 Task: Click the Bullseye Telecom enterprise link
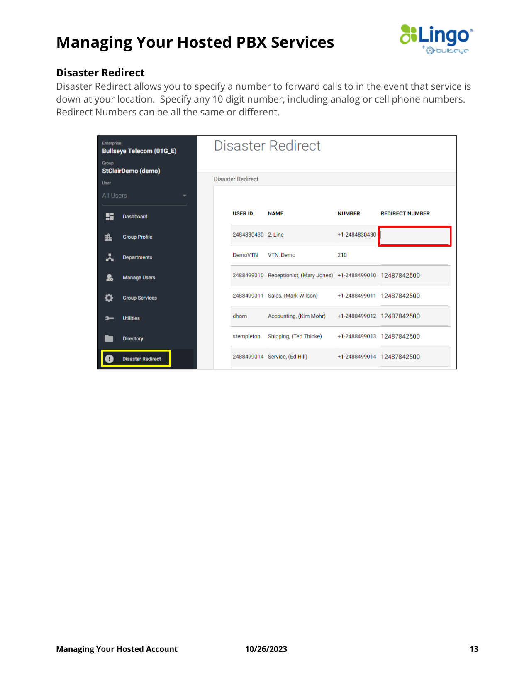click(139, 151)
